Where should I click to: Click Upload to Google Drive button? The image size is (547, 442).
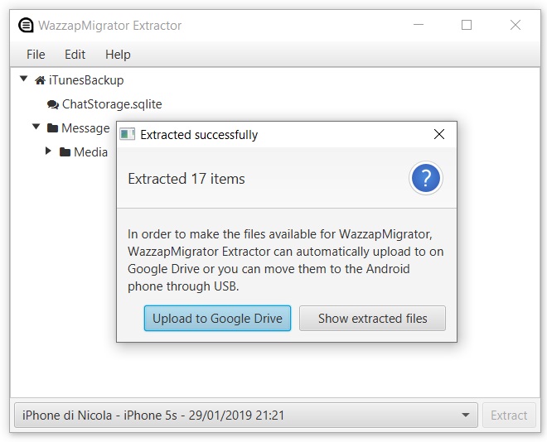217,319
